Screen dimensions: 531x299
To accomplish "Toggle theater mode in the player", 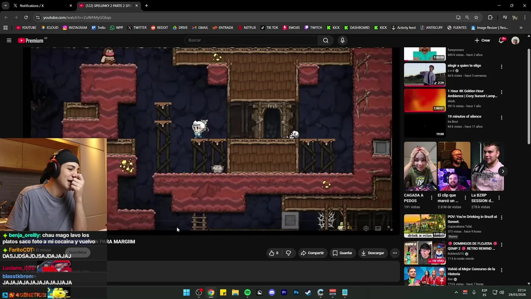I will [x=378, y=228].
